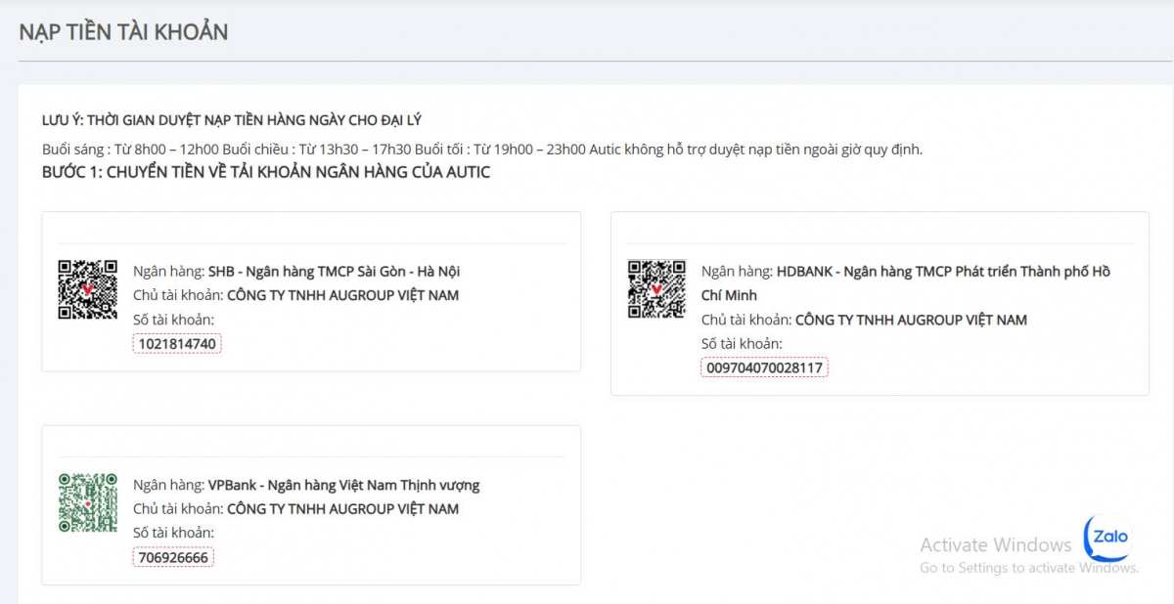Click the NẠP TIỀN TÀI KHOẢN page heading
Screen dimensions: 1174x604
tap(123, 31)
